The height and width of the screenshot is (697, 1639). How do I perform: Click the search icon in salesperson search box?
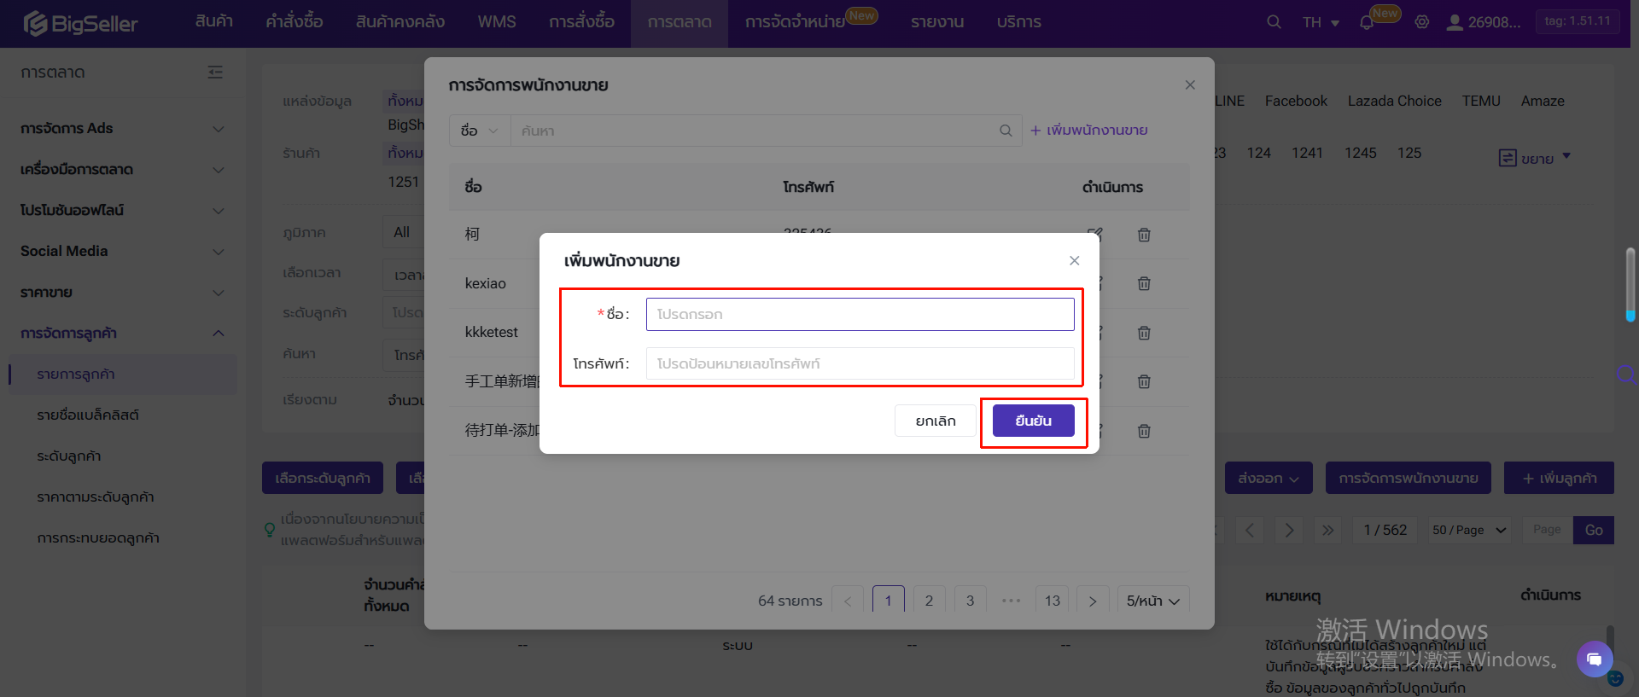1006,131
